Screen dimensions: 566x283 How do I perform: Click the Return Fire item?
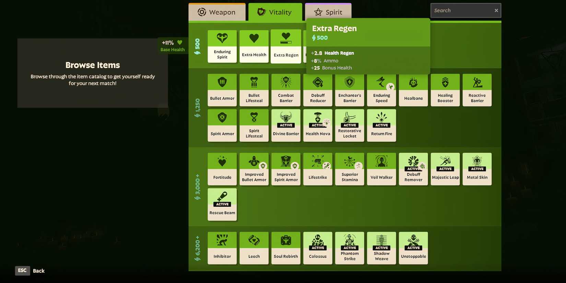tap(381, 125)
